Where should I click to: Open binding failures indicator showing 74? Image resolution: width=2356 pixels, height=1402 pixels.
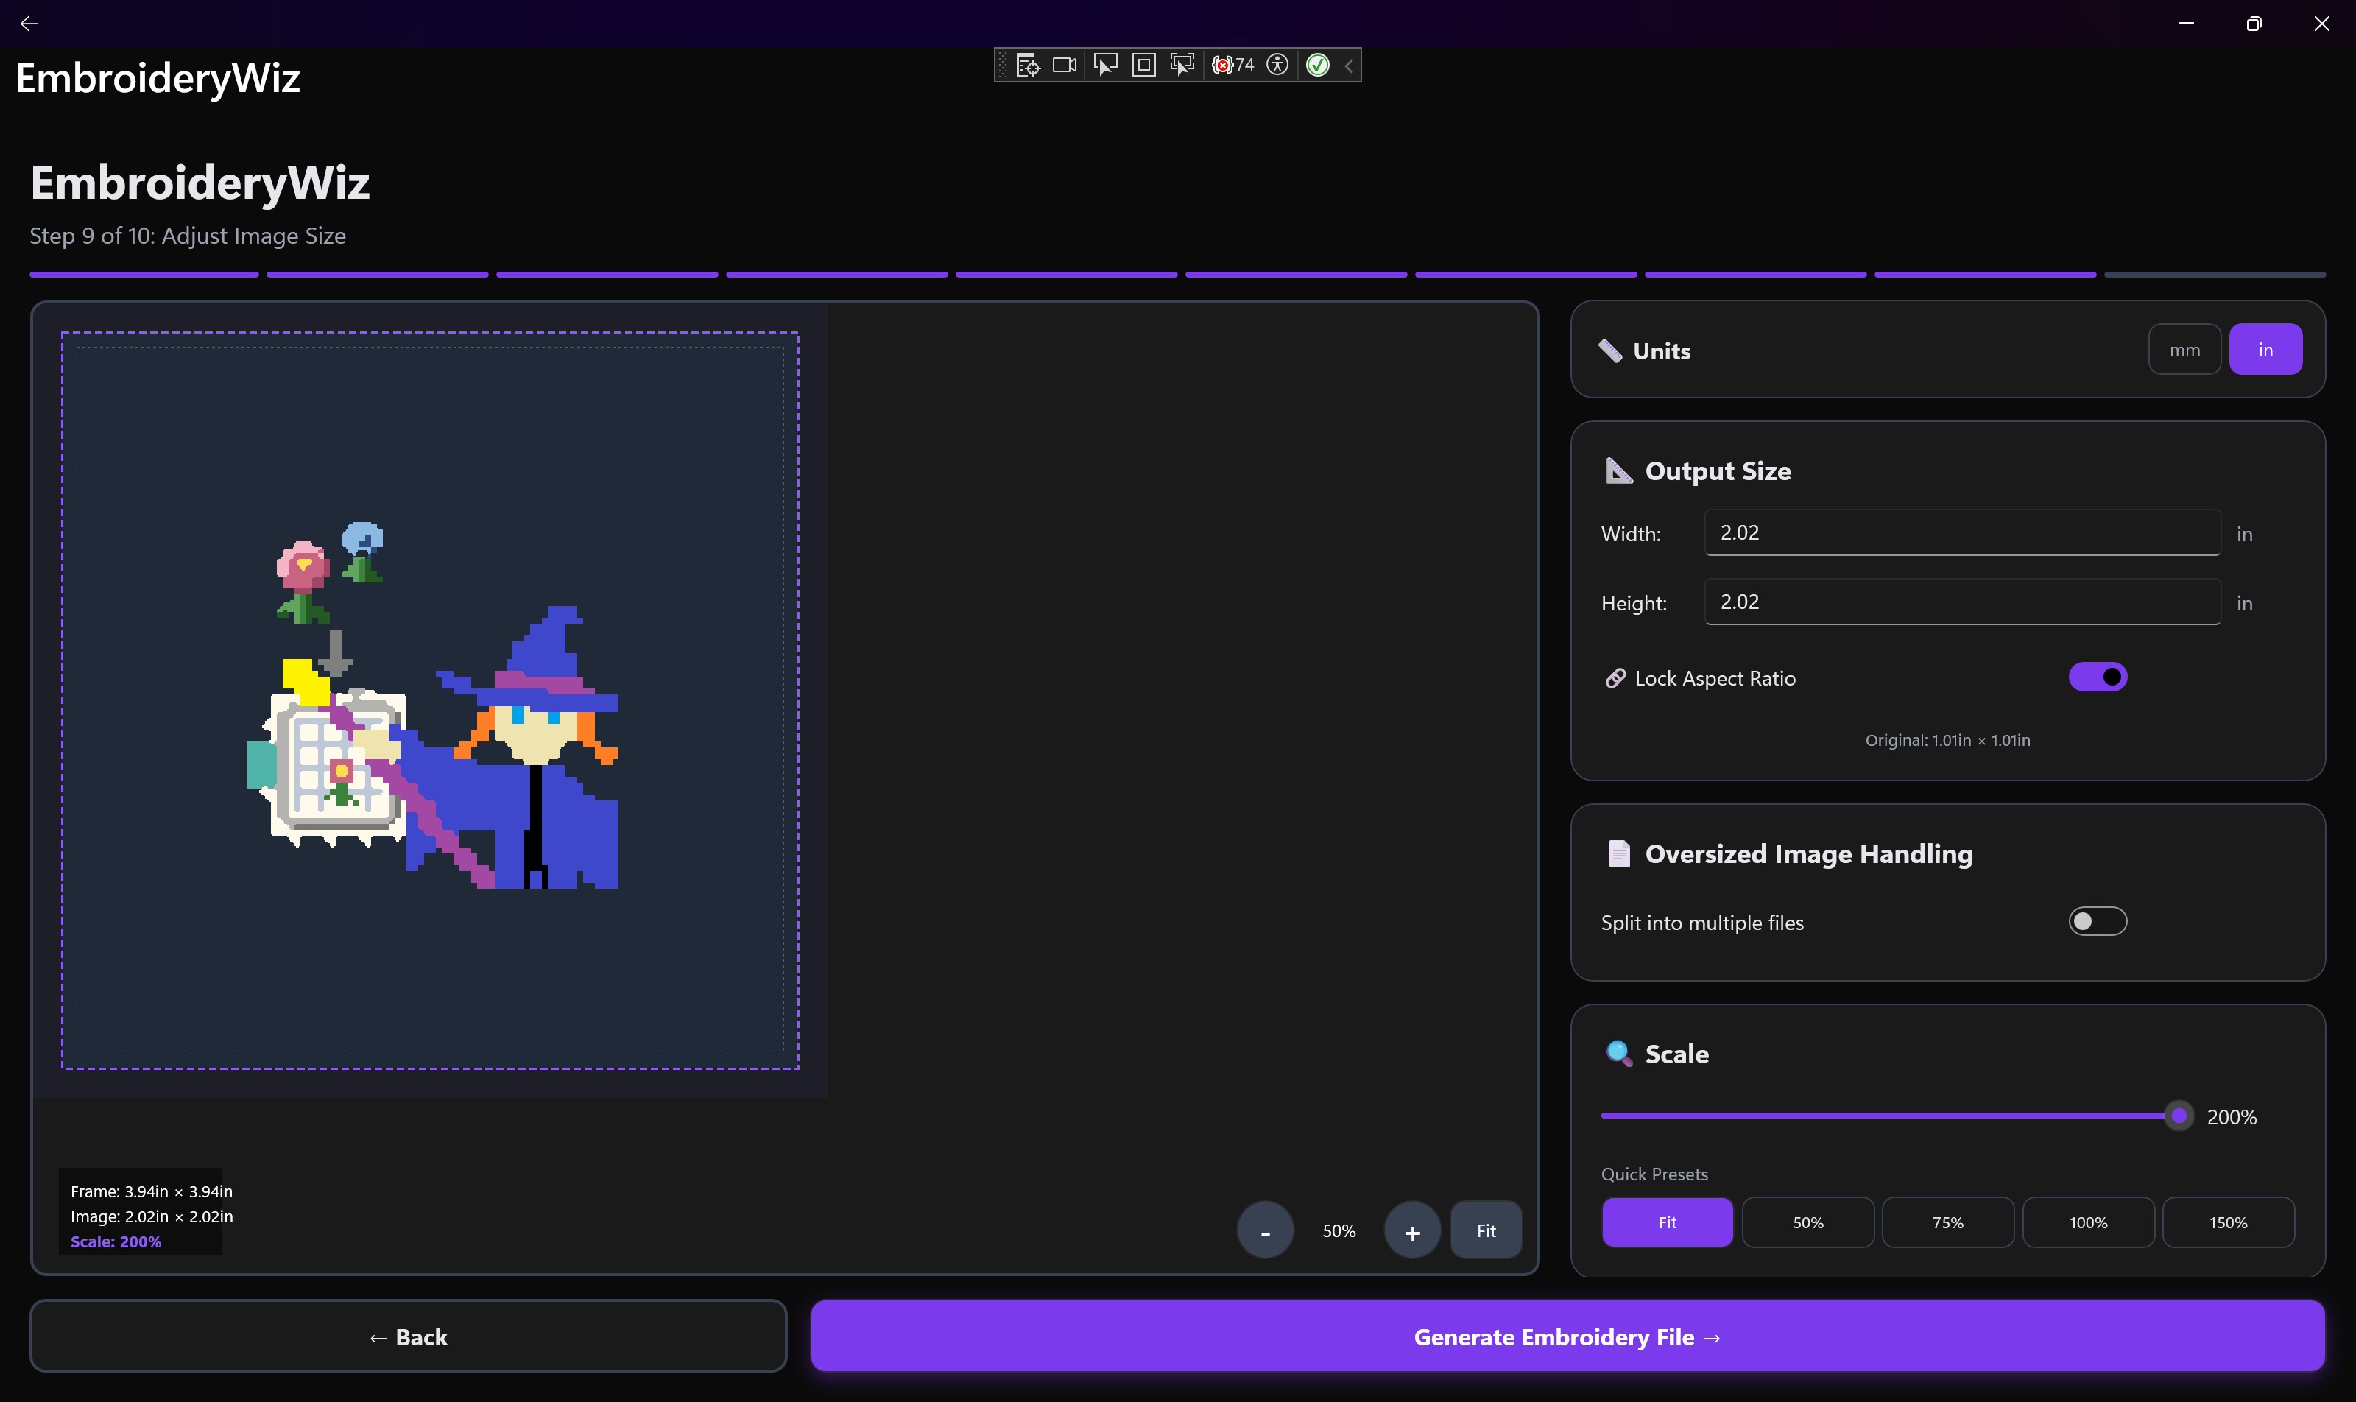(x=1232, y=66)
